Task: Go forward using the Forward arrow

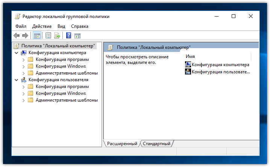Action: [x=25, y=36]
